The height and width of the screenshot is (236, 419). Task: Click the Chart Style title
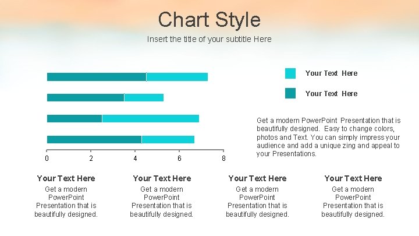click(210, 20)
